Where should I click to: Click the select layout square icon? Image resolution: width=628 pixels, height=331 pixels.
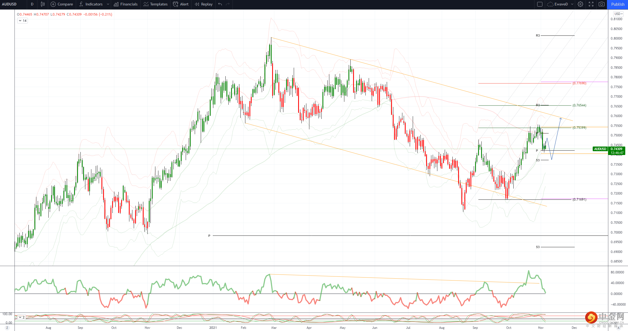(x=540, y=4)
